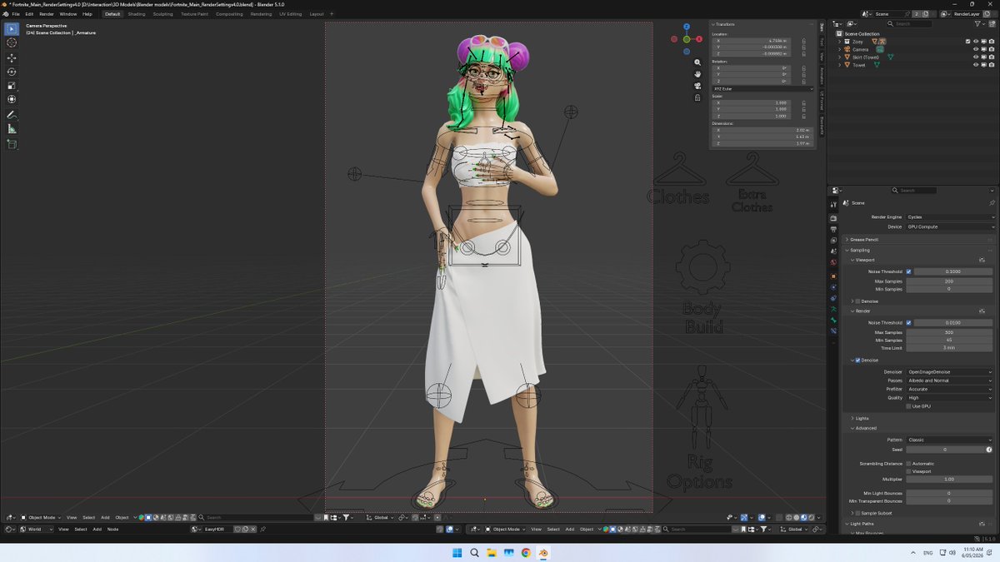This screenshot has width=1000, height=562.
Task: Open the Render properties tab
Action: pyautogui.click(x=833, y=218)
